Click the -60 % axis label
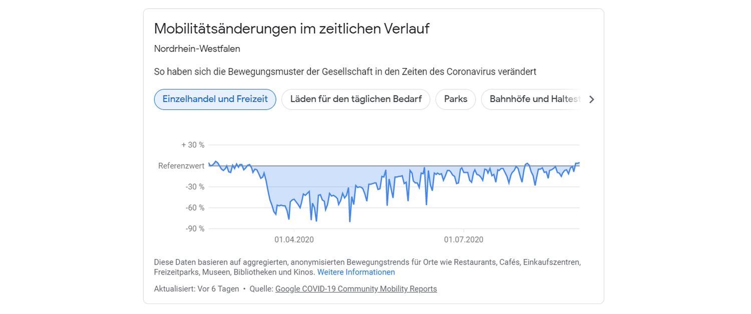The image size is (751, 314). pos(195,207)
